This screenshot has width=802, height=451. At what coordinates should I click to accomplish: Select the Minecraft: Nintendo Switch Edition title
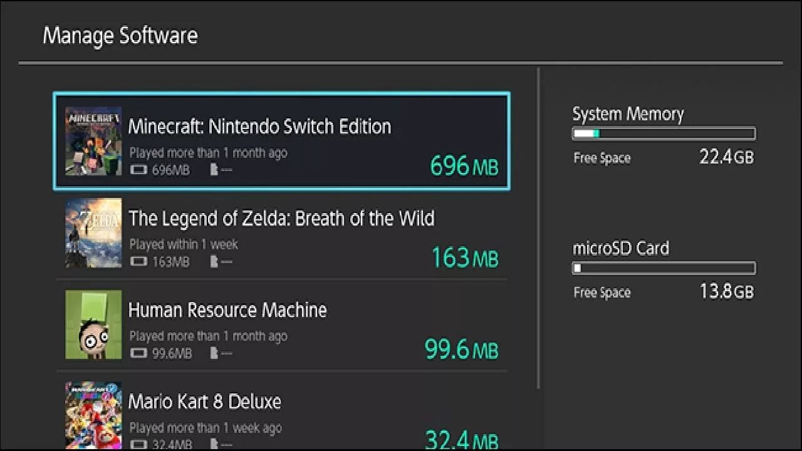pyautogui.click(x=259, y=126)
